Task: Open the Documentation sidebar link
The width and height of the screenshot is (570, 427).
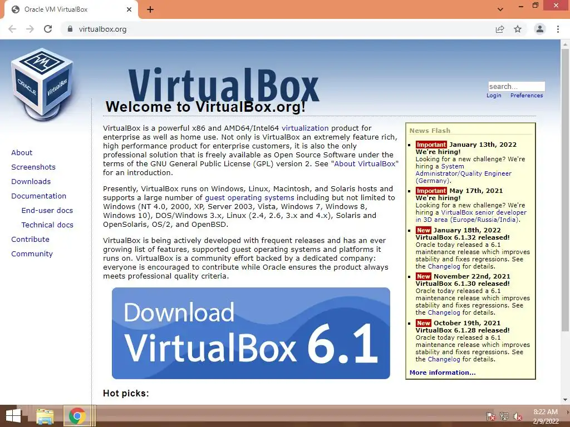Action: 39,196
